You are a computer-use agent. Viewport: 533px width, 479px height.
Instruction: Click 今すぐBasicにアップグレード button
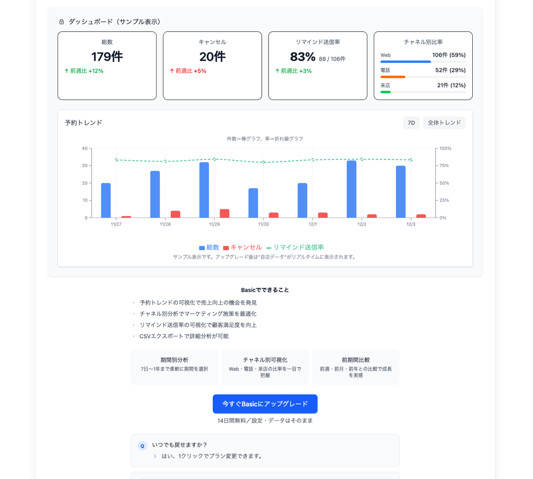265,404
